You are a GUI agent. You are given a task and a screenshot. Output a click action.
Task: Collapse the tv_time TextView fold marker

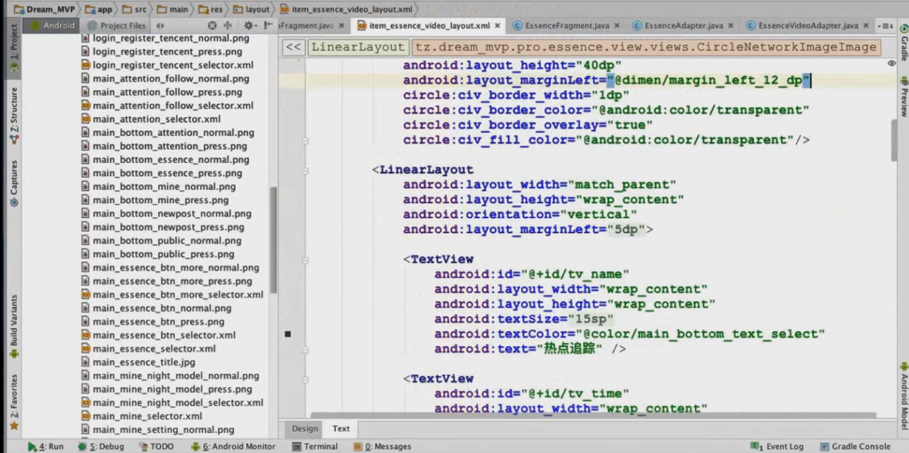pos(305,379)
